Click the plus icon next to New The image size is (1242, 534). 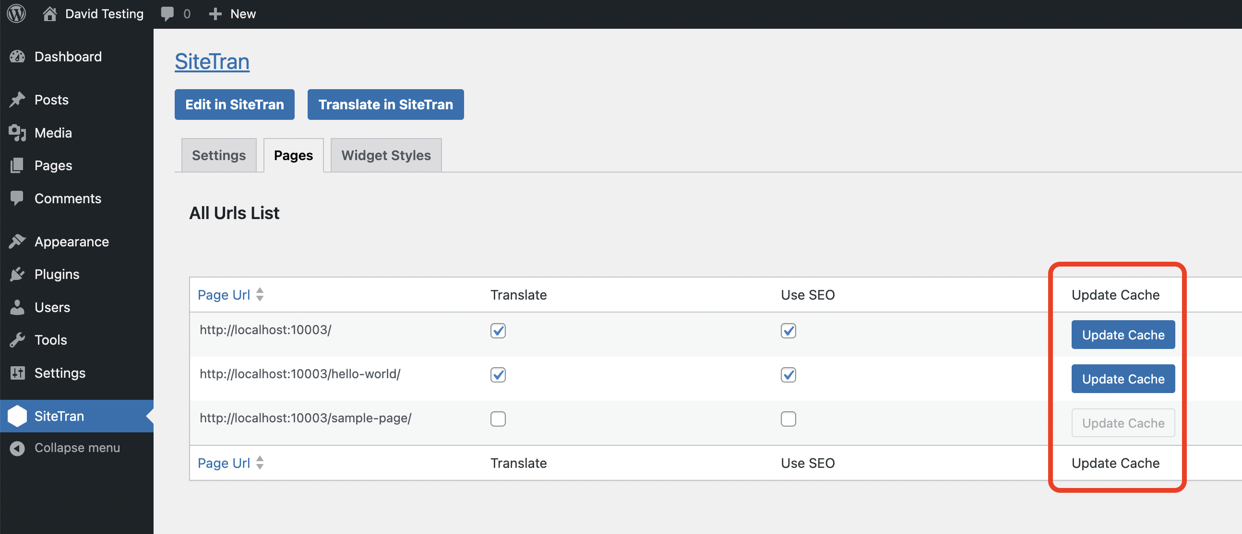pyautogui.click(x=215, y=14)
